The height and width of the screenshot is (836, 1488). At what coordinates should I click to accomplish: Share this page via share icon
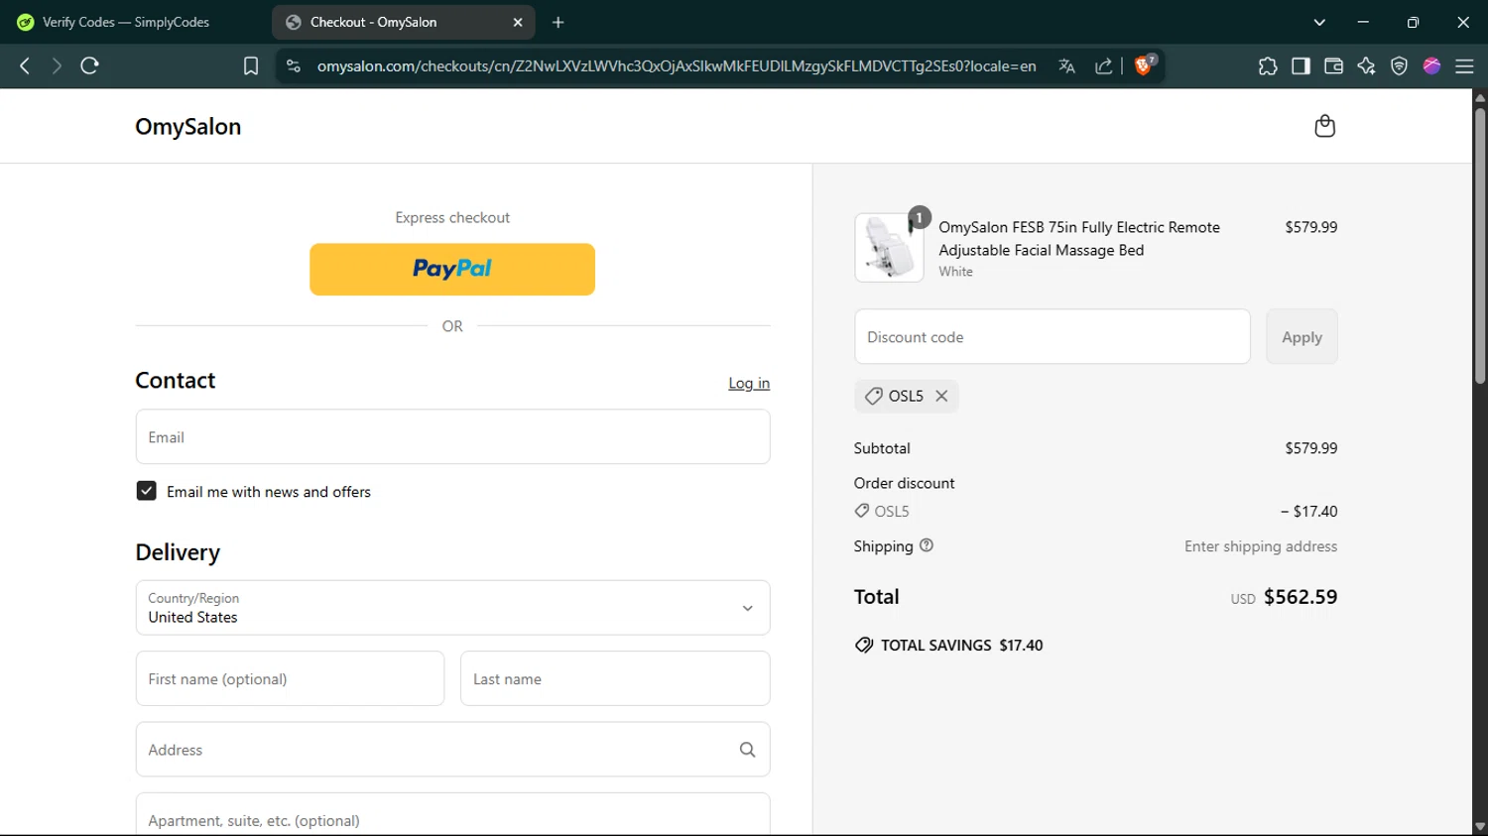[x=1104, y=65]
